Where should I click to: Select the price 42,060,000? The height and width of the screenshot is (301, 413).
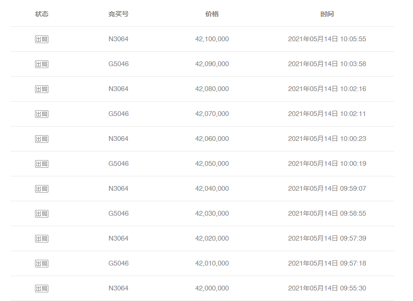(x=212, y=139)
